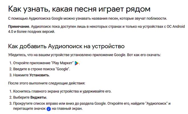
Task: Click the word "Выберите" in the widgets step
Action: tap(21, 97)
